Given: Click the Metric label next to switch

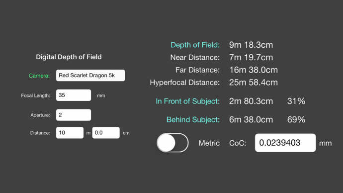Looking at the screenshot, I should coord(209,143).
